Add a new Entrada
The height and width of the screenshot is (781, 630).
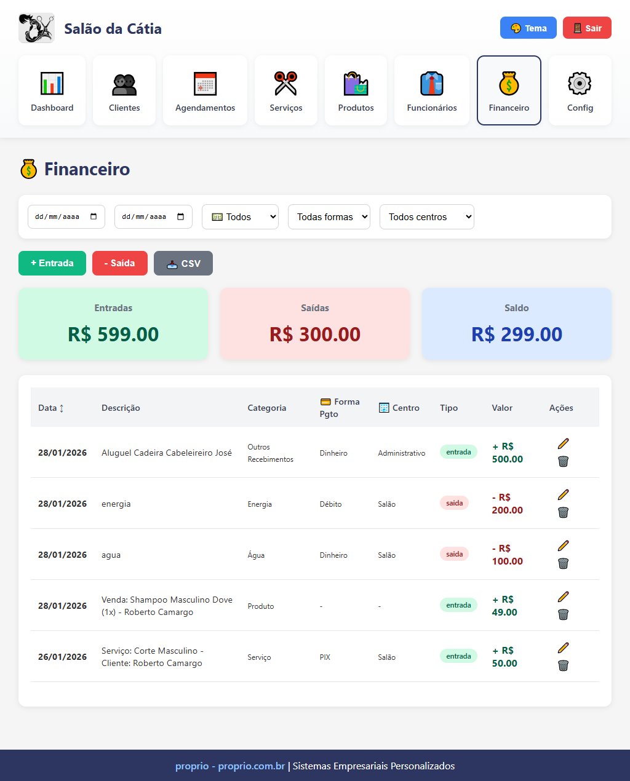[x=52, y=263]
